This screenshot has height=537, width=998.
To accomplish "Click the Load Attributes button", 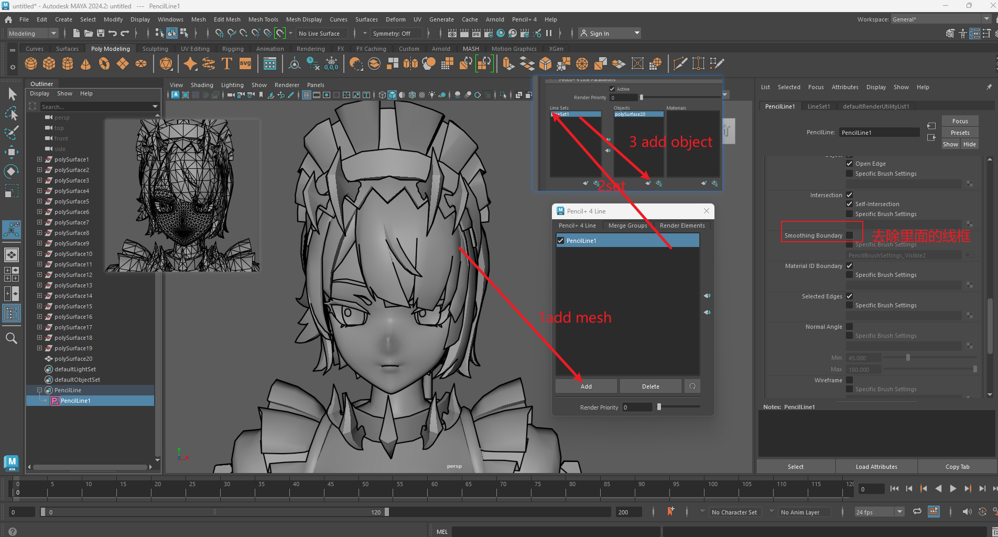I will point(876,467).
